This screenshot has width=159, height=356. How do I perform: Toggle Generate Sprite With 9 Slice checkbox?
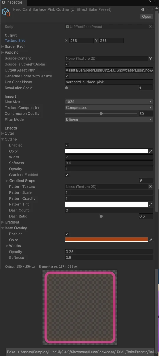point(67,76)
